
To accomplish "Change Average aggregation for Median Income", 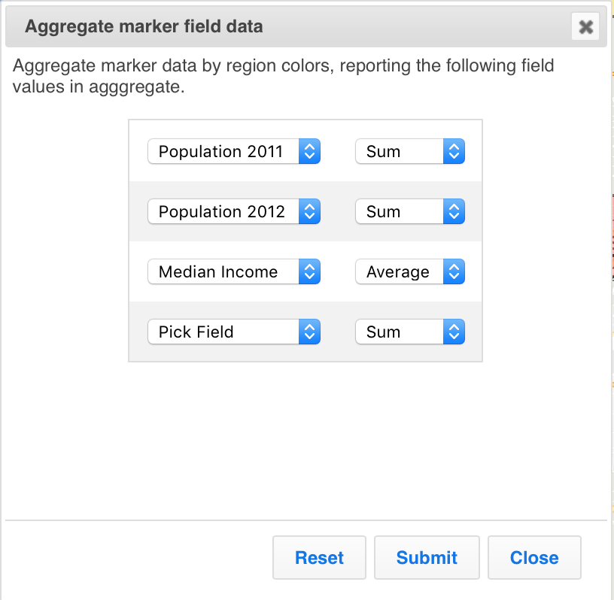I will tap(400, 271).
